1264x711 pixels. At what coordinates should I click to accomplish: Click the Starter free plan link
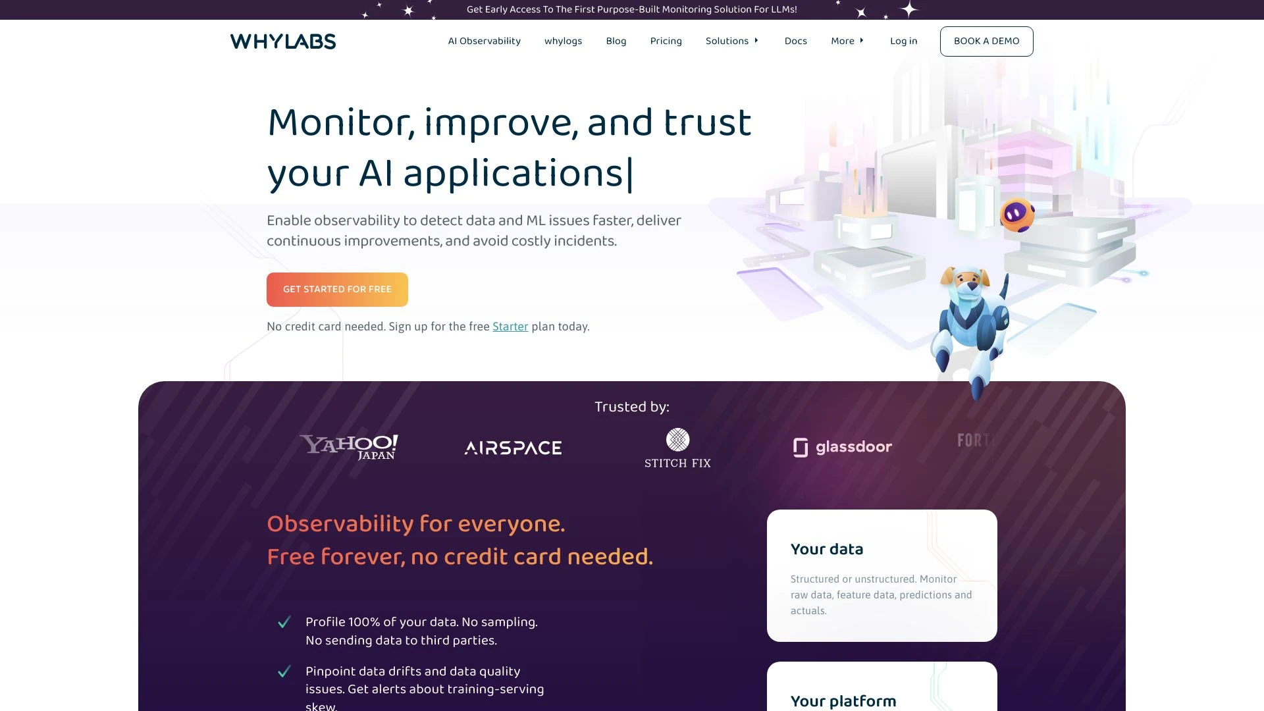click(x=510, y=327)
